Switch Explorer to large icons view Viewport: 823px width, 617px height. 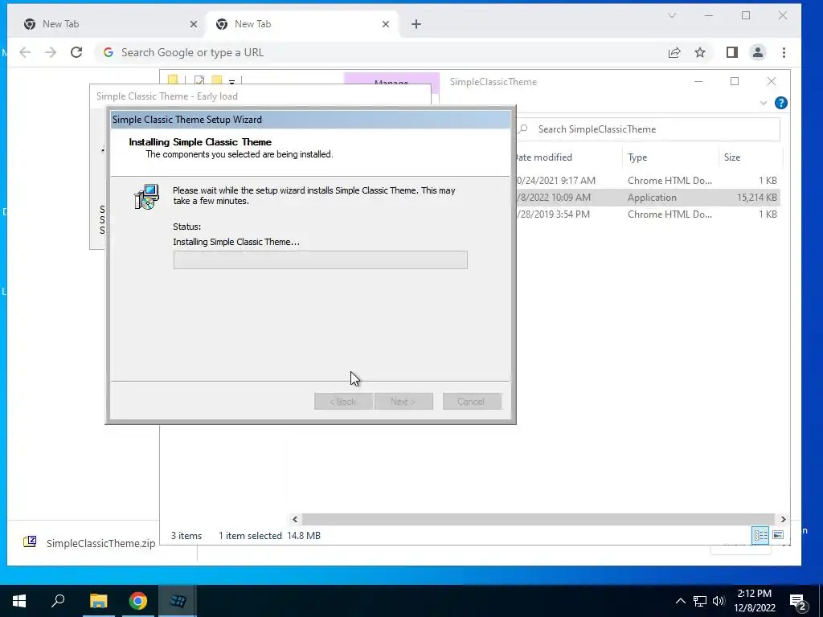point(778,535)
